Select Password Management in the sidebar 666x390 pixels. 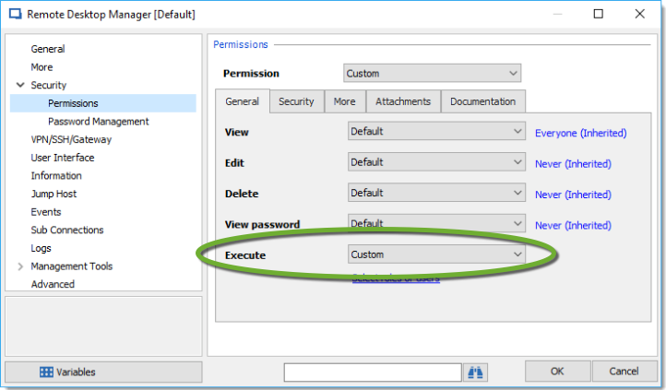click(99, 122)
